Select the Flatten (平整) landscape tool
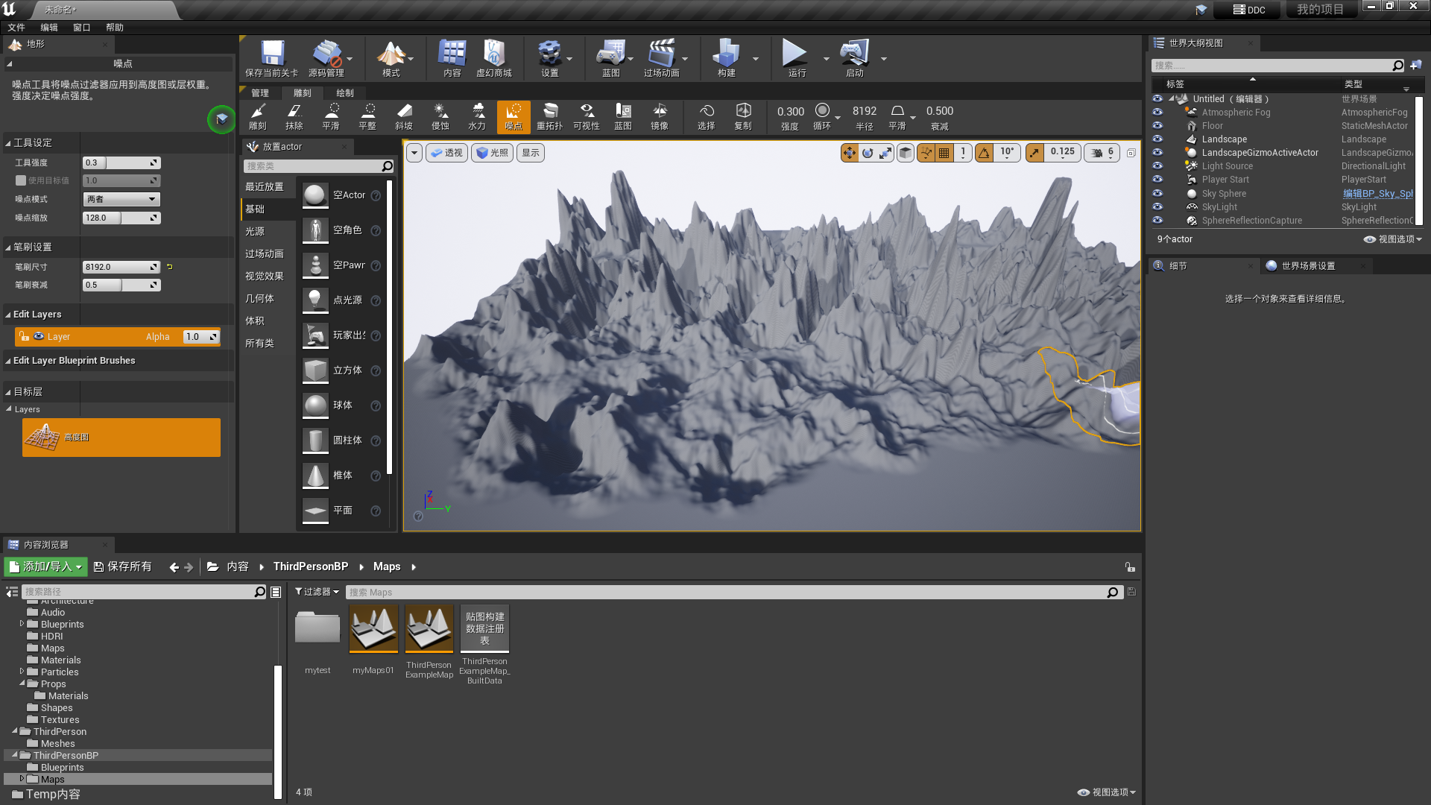 click(367, 117)
